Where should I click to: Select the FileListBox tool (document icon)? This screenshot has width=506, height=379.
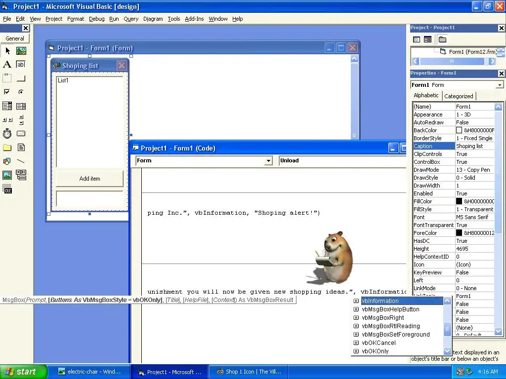21,148
